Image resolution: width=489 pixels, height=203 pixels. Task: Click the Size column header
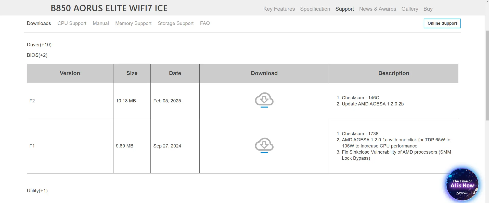point(132,73)
